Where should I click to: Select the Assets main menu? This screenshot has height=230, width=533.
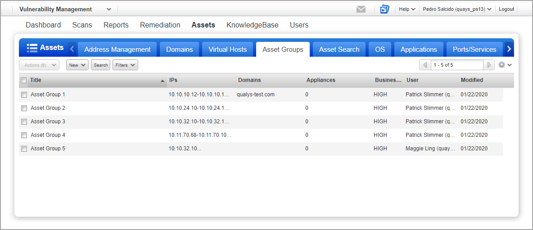coord(203,25)
